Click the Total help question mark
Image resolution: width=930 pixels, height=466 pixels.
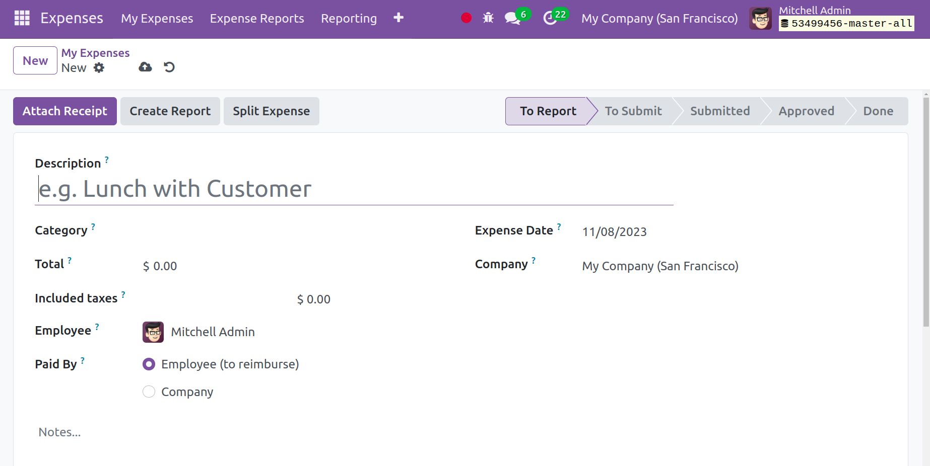70,260
